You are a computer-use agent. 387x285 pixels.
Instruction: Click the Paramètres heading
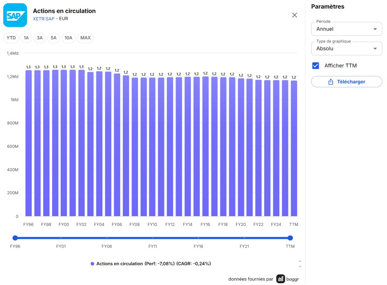click(x=328, y=6)
